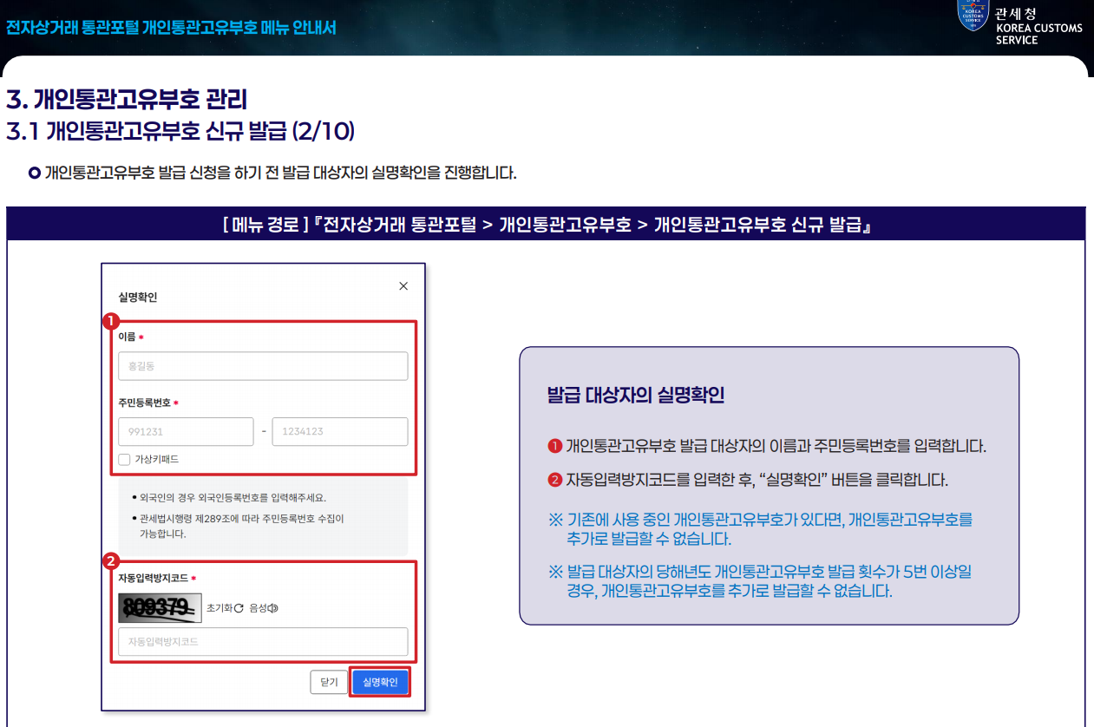The width and height of the screenshot is (1094, 727).
Task: Click the 전자상거래 통관포털 header title text
Action: (171, 27)
